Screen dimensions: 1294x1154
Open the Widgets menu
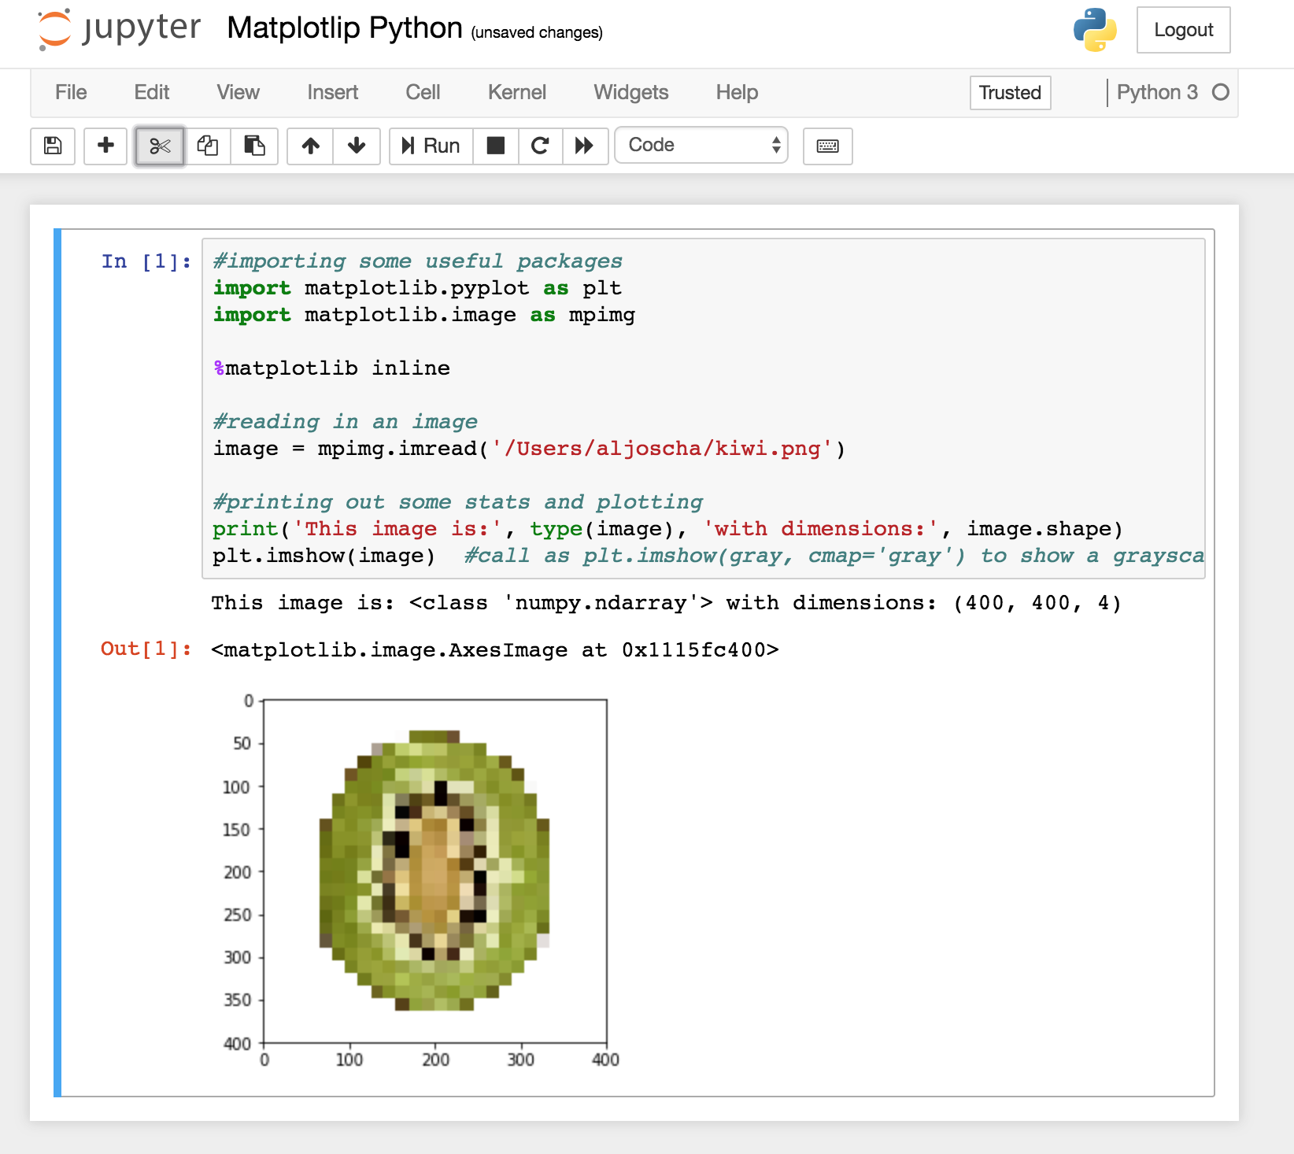click(x=631, y=92)
